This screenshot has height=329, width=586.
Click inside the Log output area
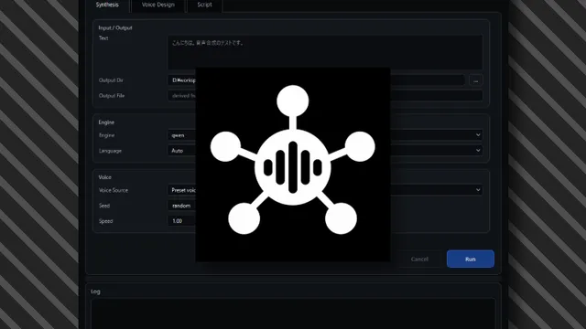click(293, 313)
